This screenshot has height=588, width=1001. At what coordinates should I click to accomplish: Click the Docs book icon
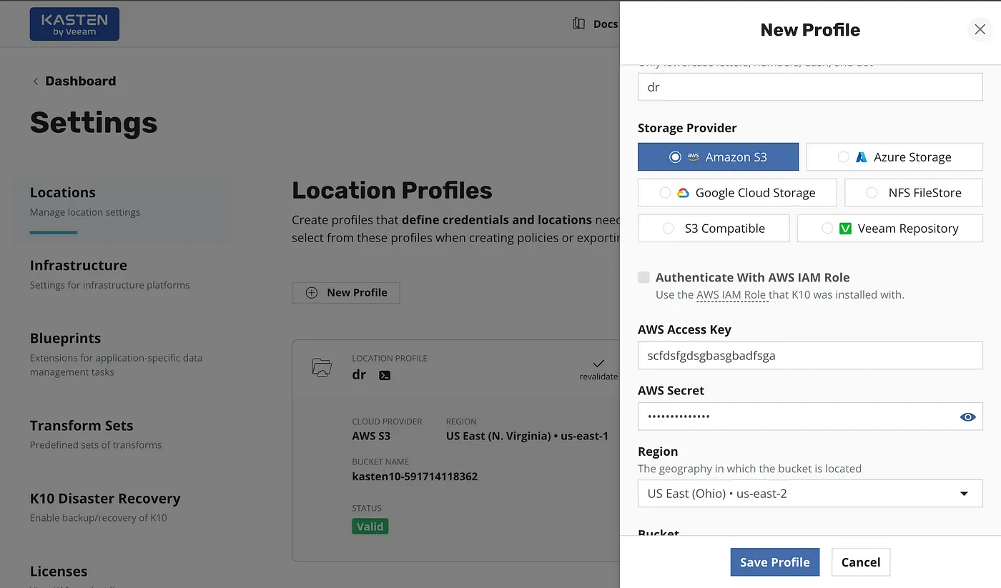tap(578, 24)
